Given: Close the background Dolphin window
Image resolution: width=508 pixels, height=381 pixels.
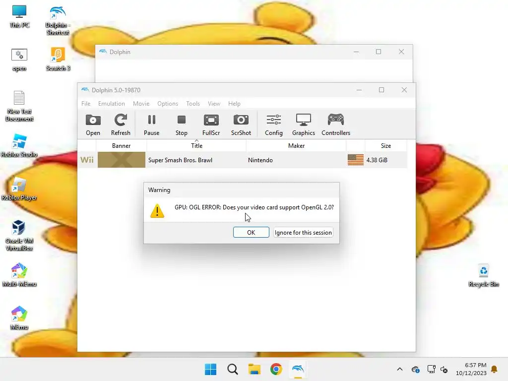Looking at the screenshot, I should pyautogui.click(x=401, y=52).
